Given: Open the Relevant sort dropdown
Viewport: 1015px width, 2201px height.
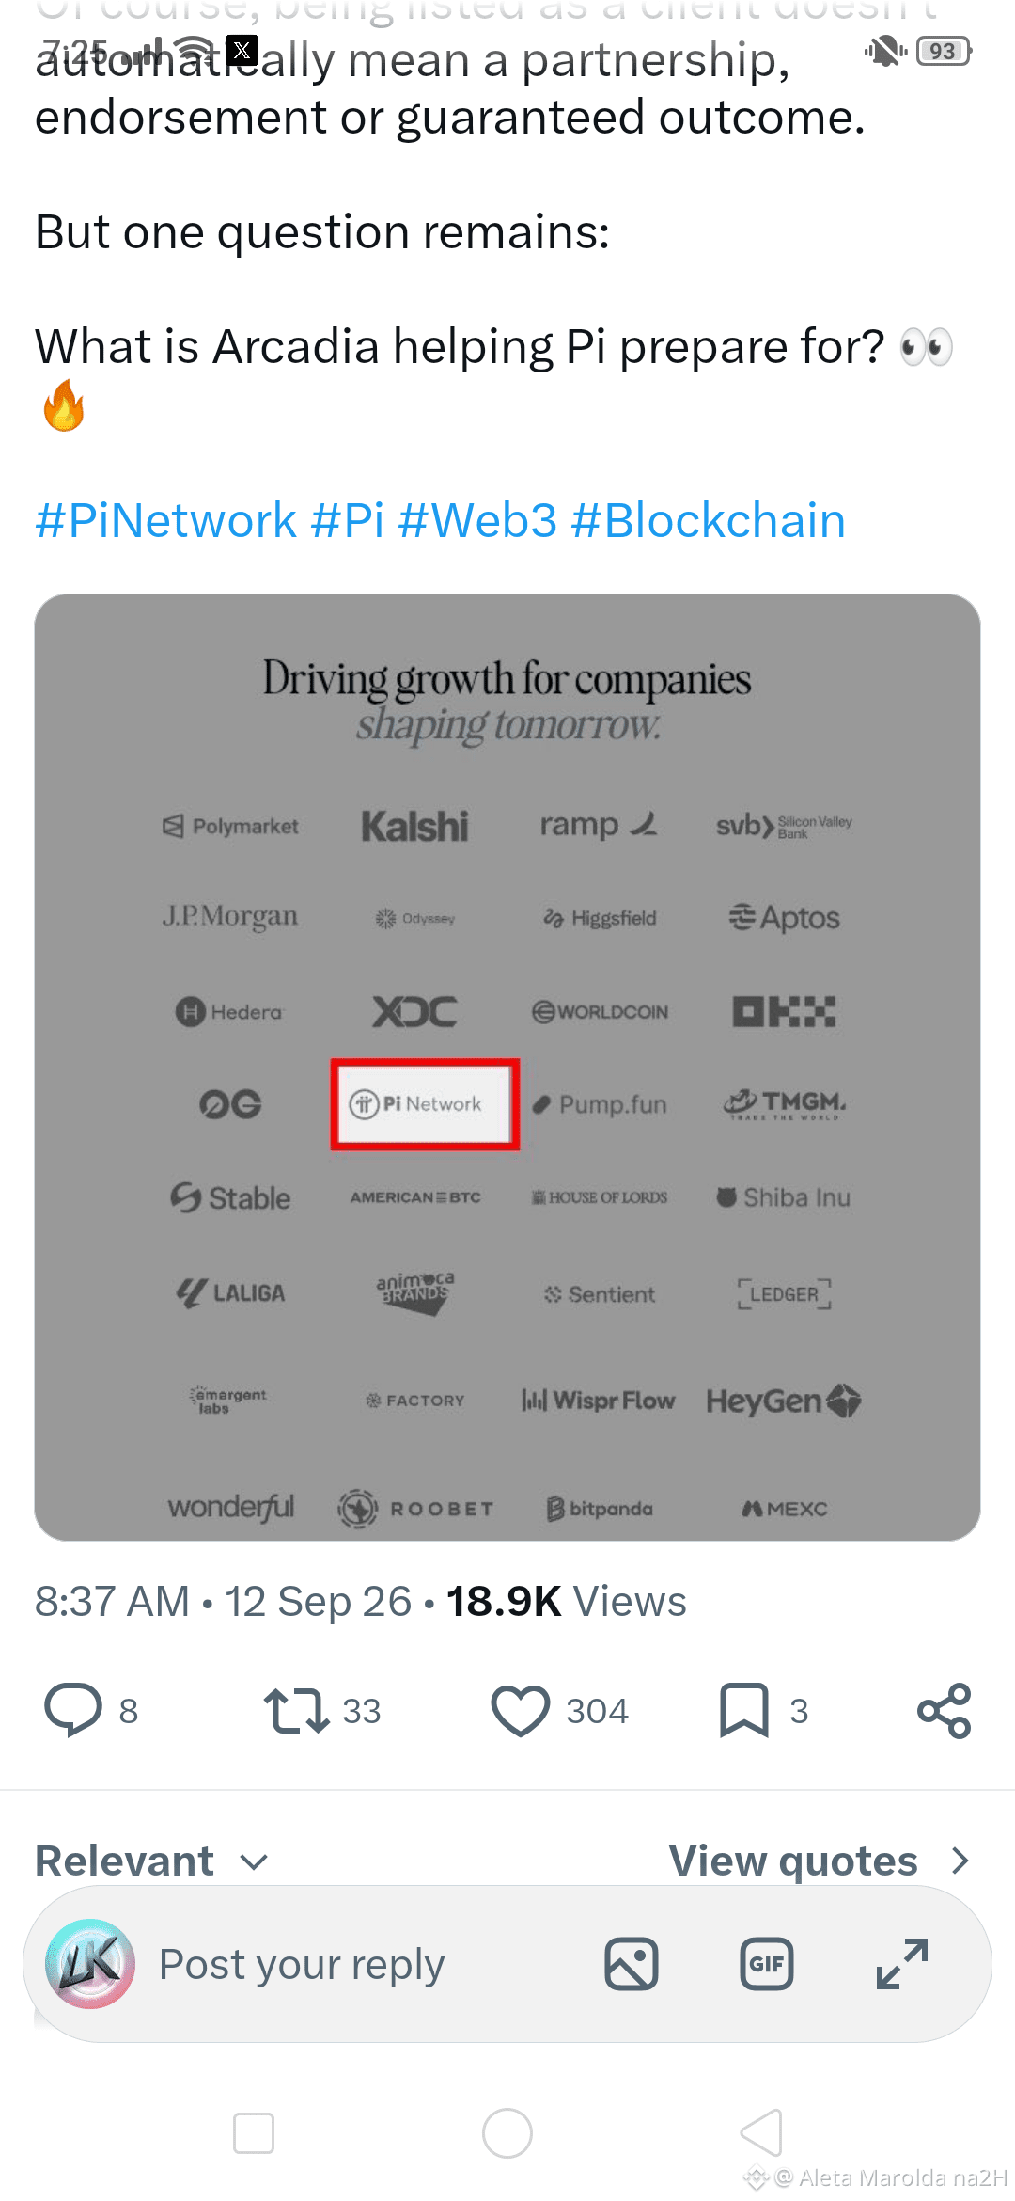Looking at the screenshot, I should pos(152,1861).
